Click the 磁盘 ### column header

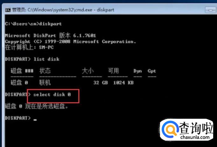tap(22, 71)
